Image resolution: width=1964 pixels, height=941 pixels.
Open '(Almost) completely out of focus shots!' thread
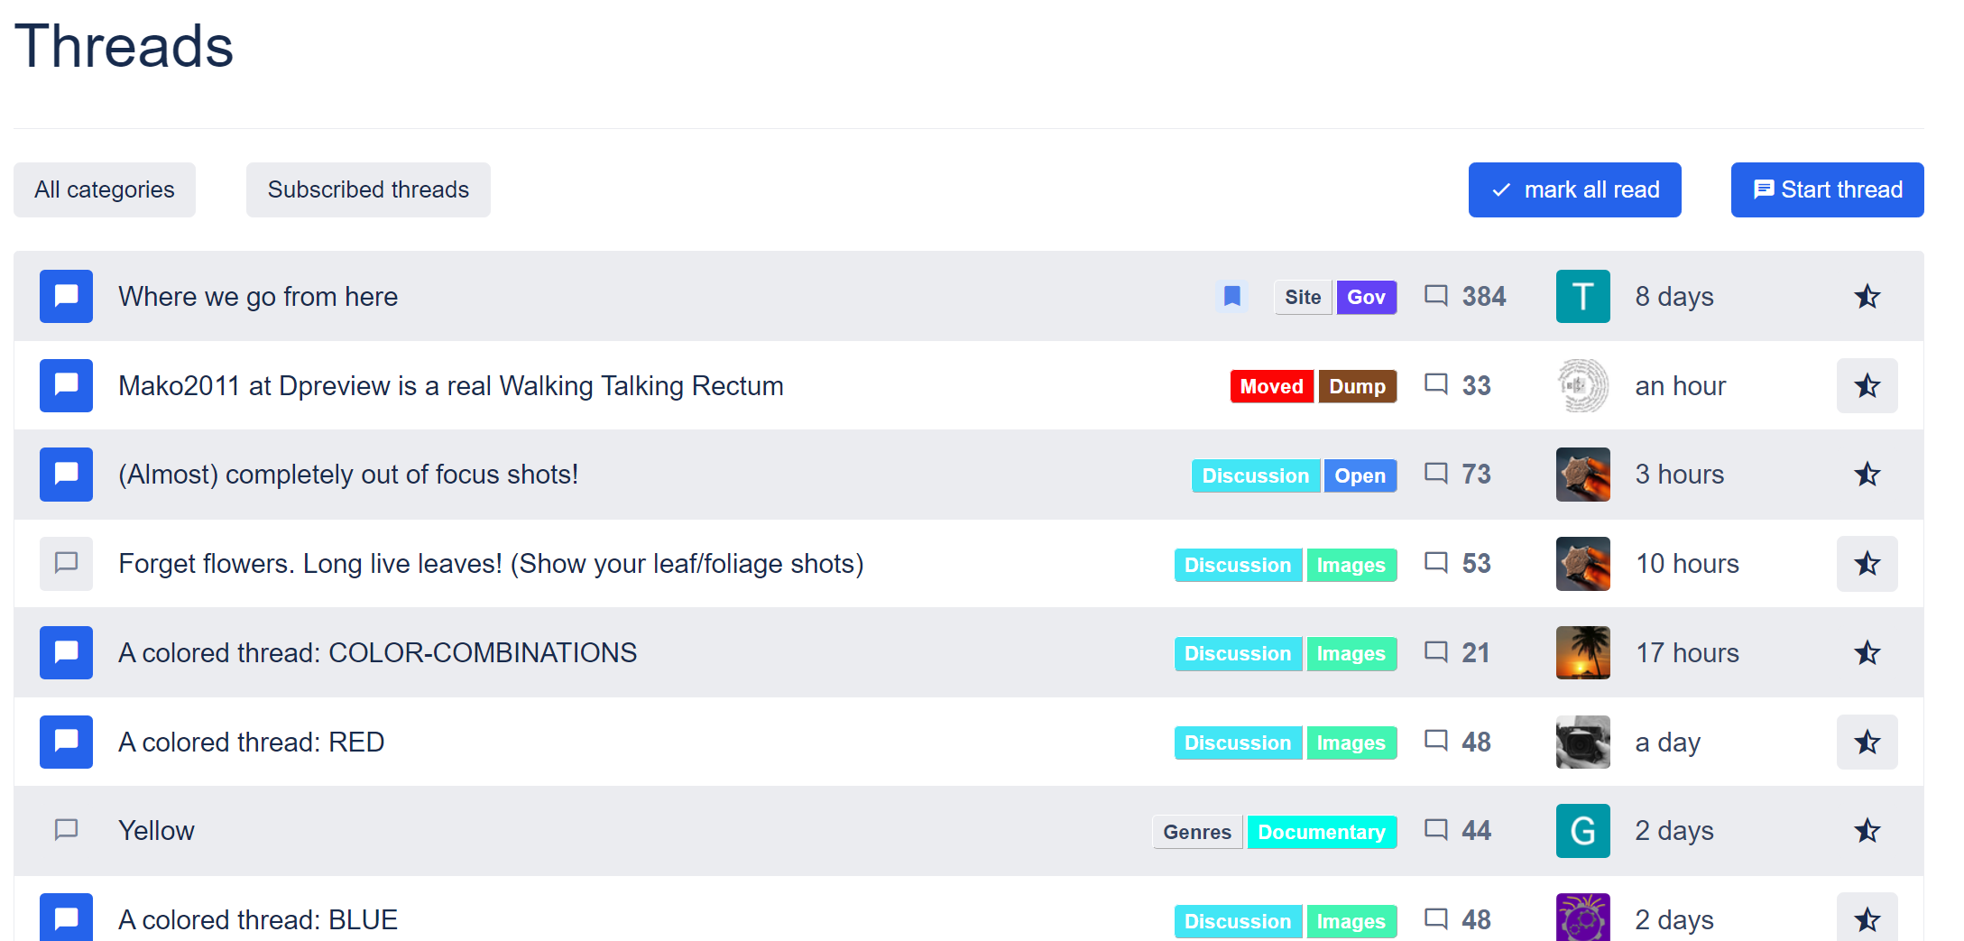coord(348,475)
